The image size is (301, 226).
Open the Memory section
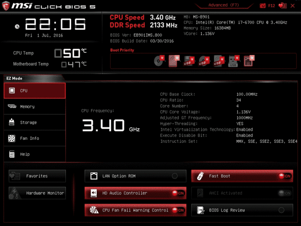[35, 106]
